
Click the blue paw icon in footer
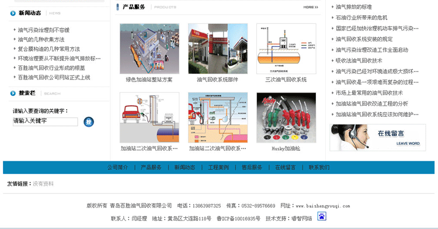coord(322,216)
